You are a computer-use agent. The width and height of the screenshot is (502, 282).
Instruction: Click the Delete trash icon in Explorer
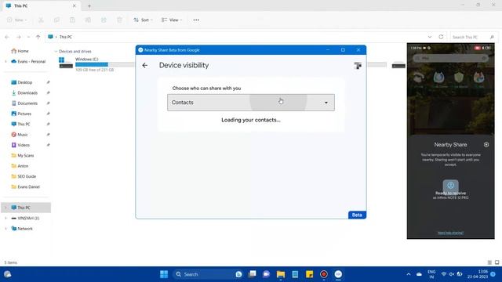(x=119, y=20)
